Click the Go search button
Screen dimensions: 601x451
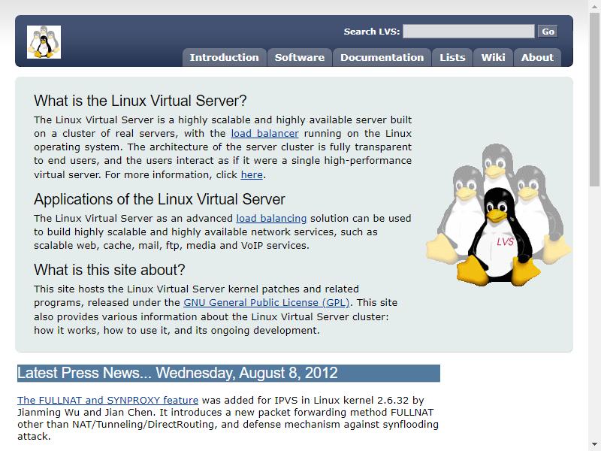coord(548,31)
